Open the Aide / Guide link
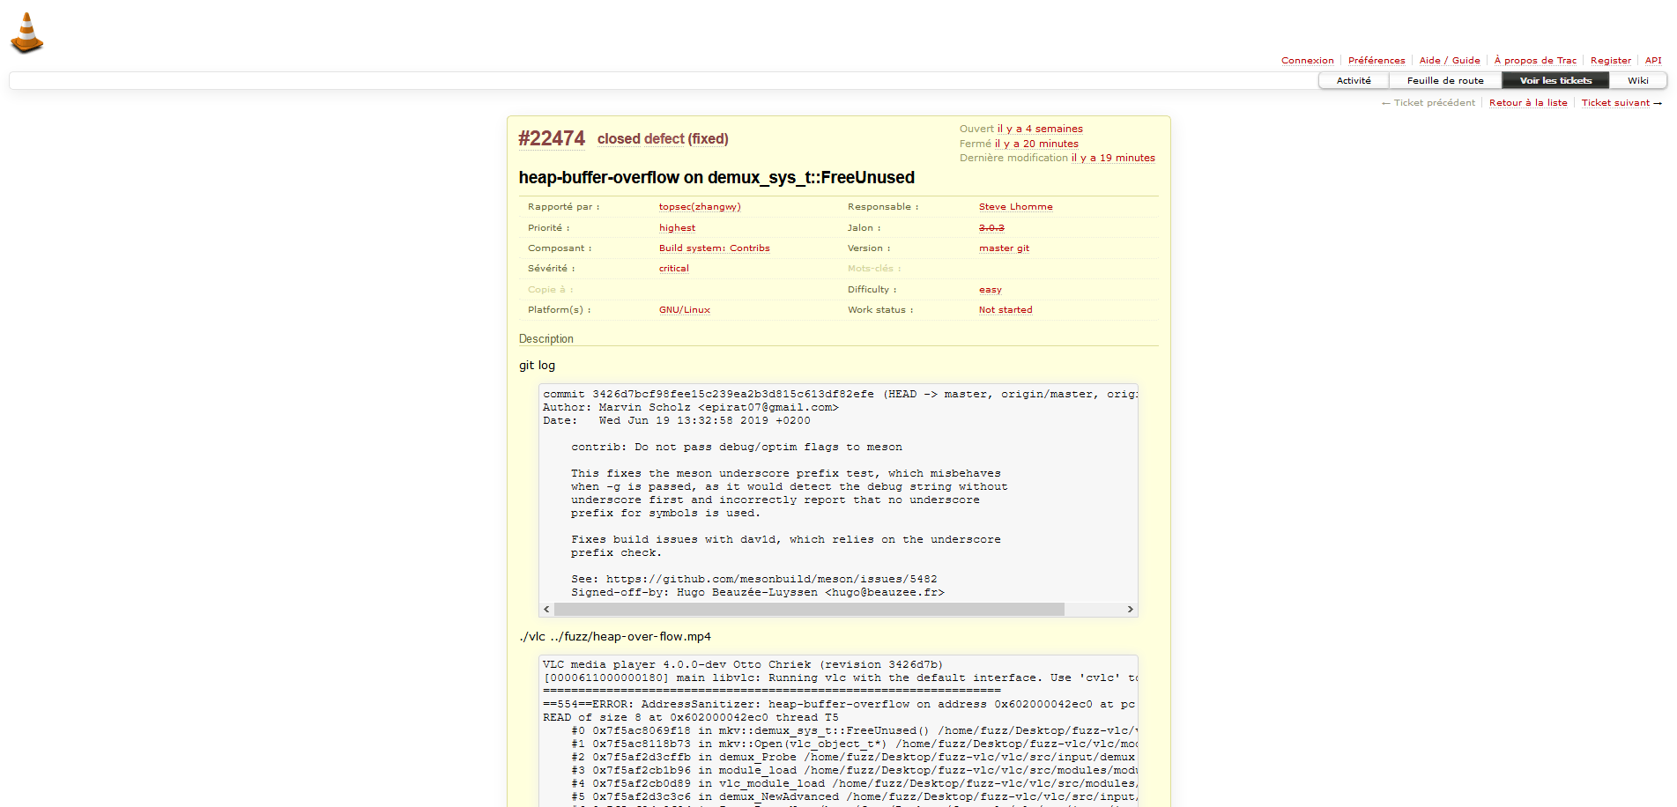1677x807 pixels. point(1449,61)
